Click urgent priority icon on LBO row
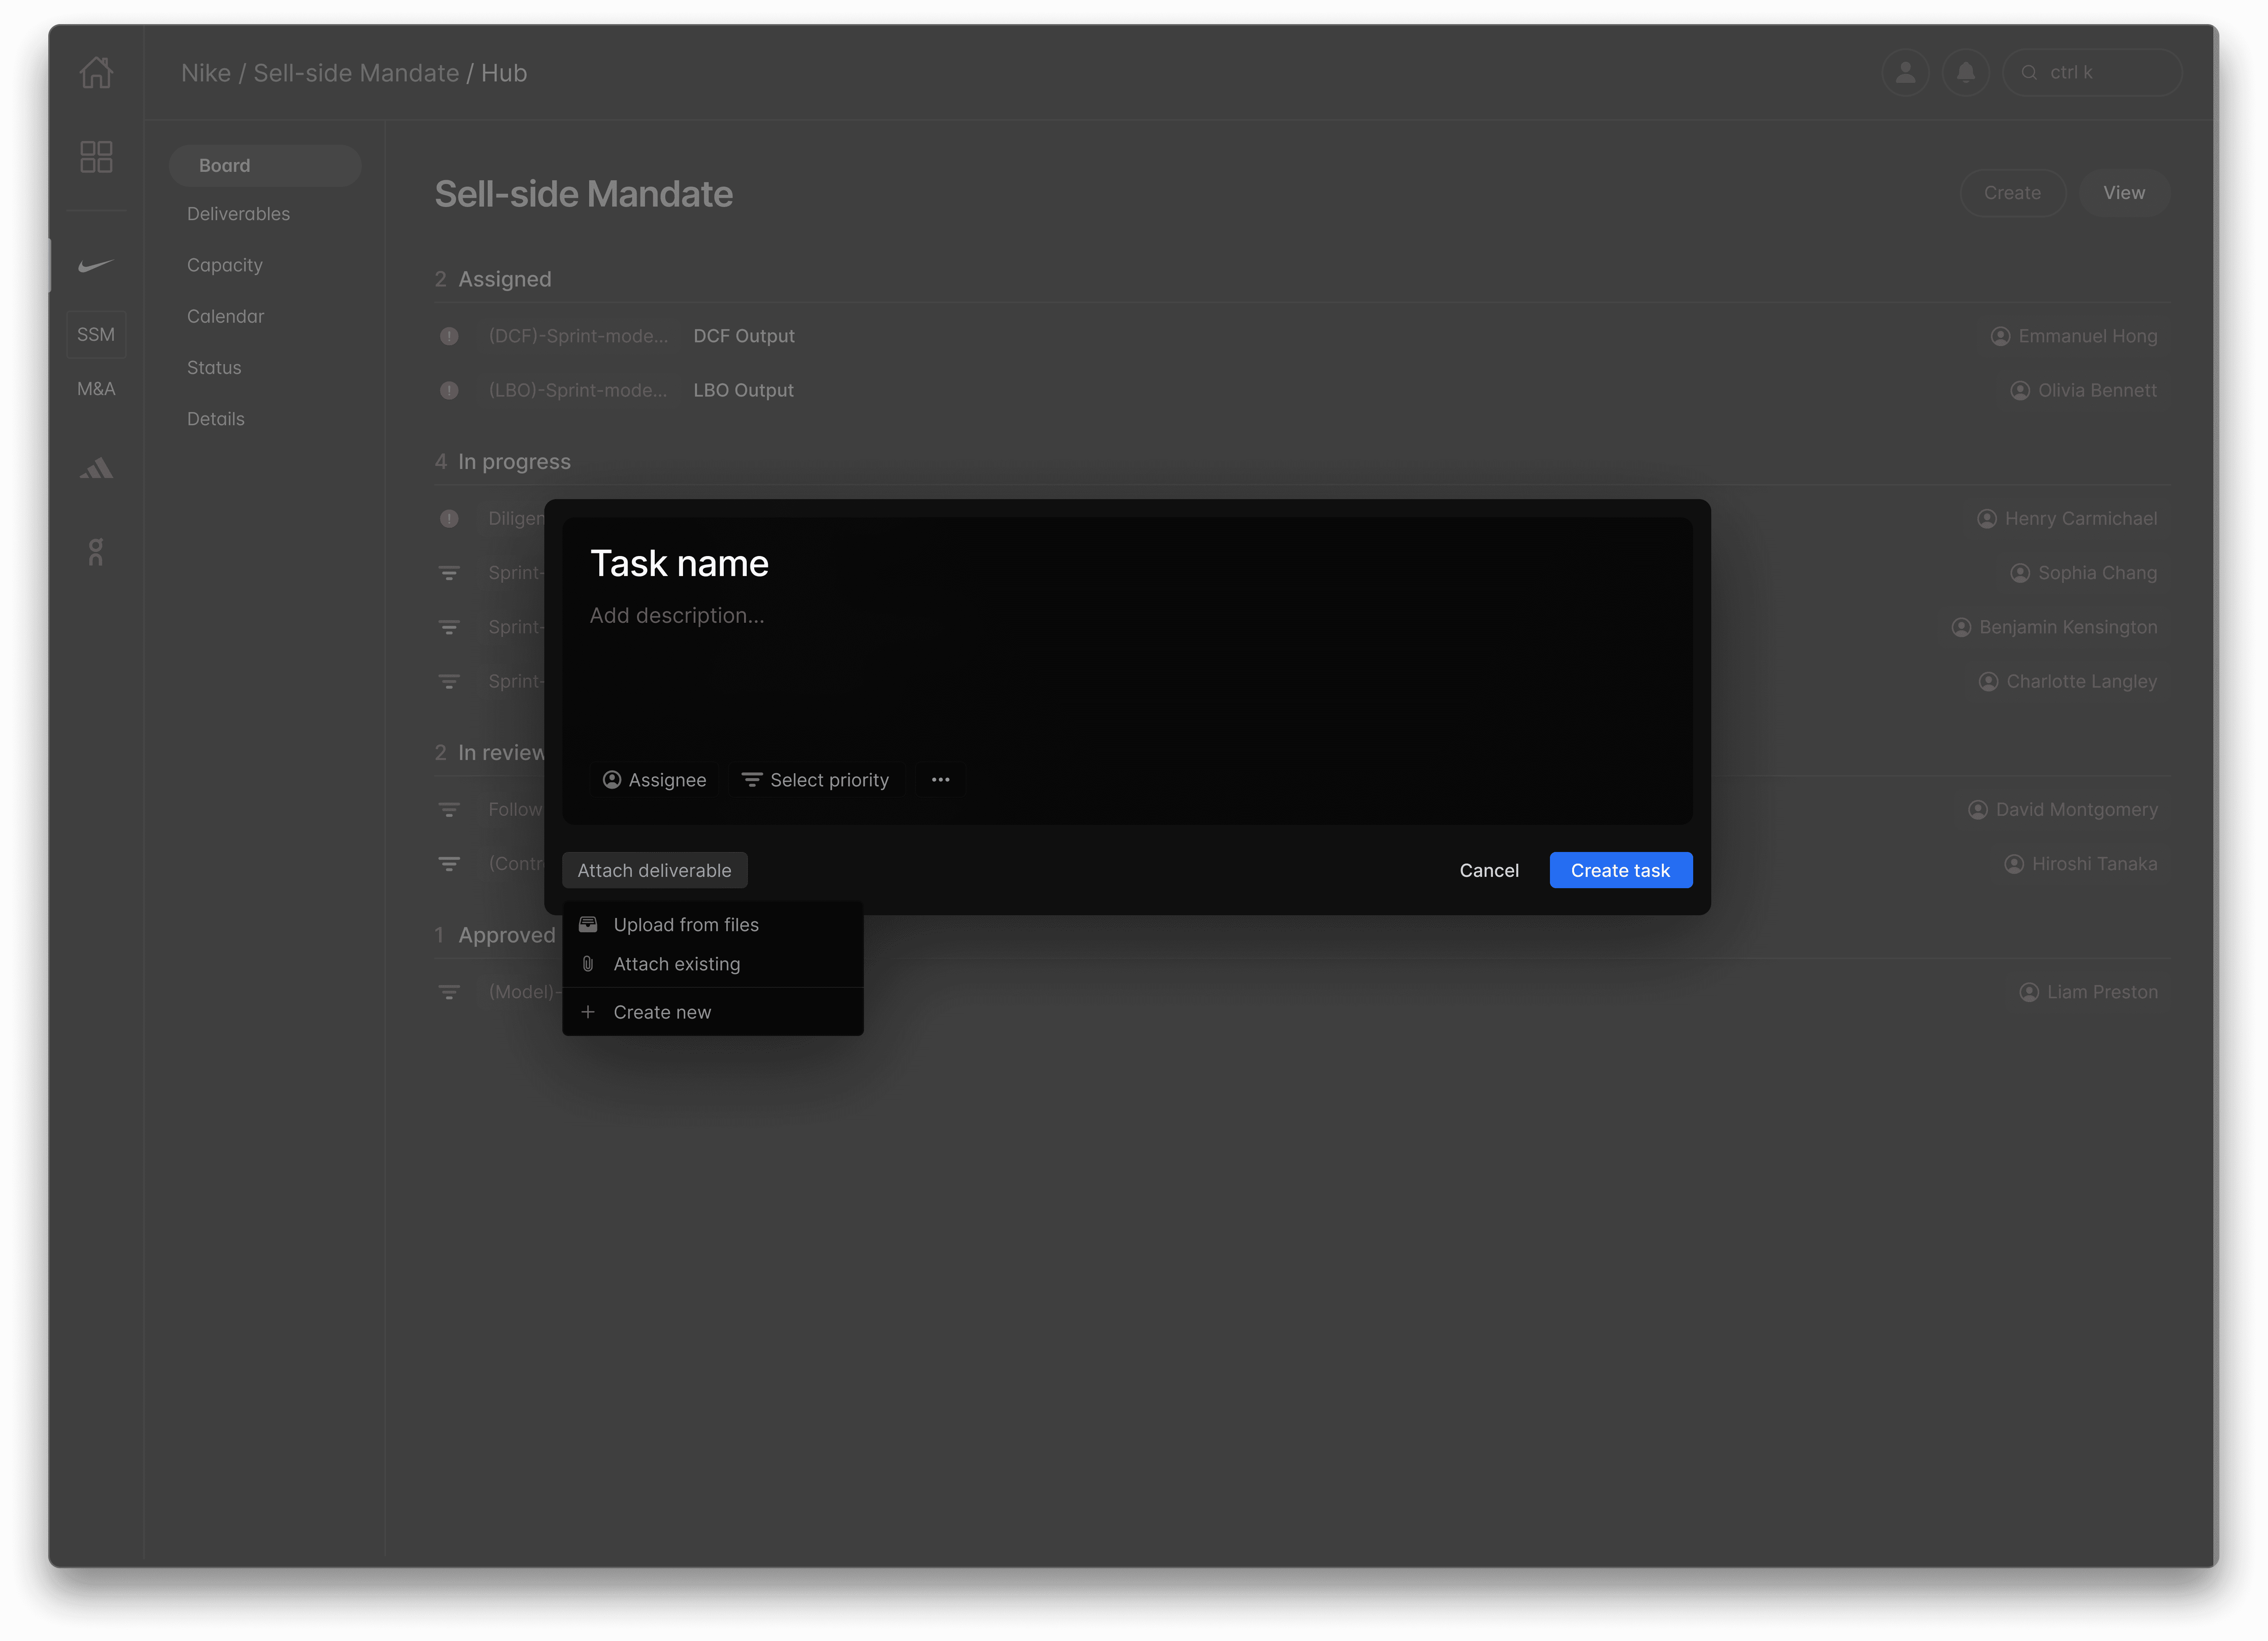This screenshot has height=1641, width=2268. [x=449, y=390]
